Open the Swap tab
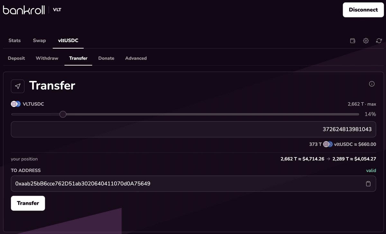The height and width of the screenshot is (234, 386). 39,40
